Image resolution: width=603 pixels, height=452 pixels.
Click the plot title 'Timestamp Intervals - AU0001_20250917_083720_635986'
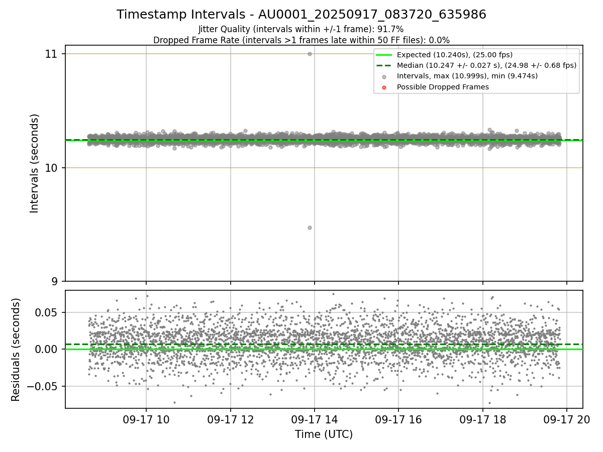[301, 15]
